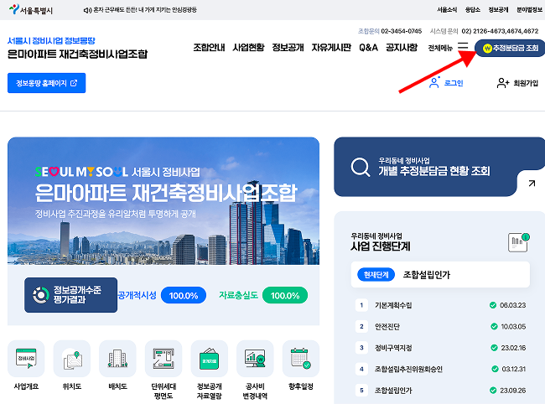This screenshot has height=404, width=545.
Task: Click check mark beside 10.03.05
Action: [x=494, y=327]
